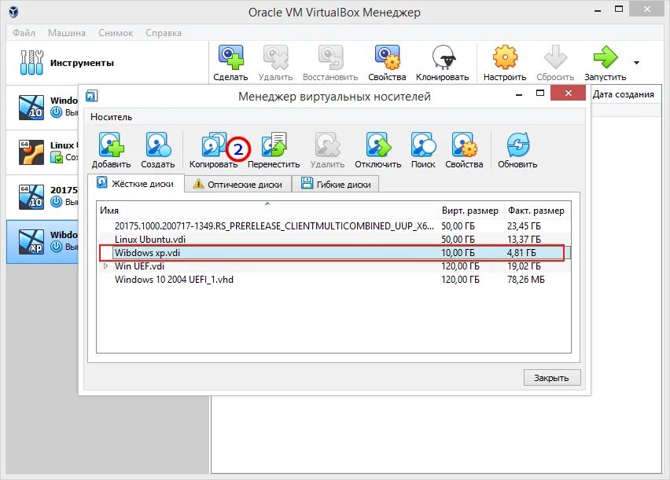
Task: Maximize the media manager dialog
Action: 540,93
